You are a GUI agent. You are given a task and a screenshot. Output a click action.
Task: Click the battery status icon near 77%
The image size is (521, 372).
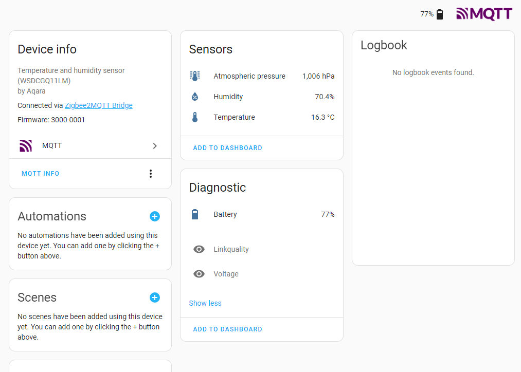pyautogui.click(x=439, y=14)
